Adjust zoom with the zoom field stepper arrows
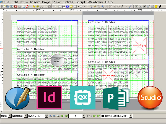Viewport: 166px width, 124px height. pyautogui.click(x=46, y=116)
